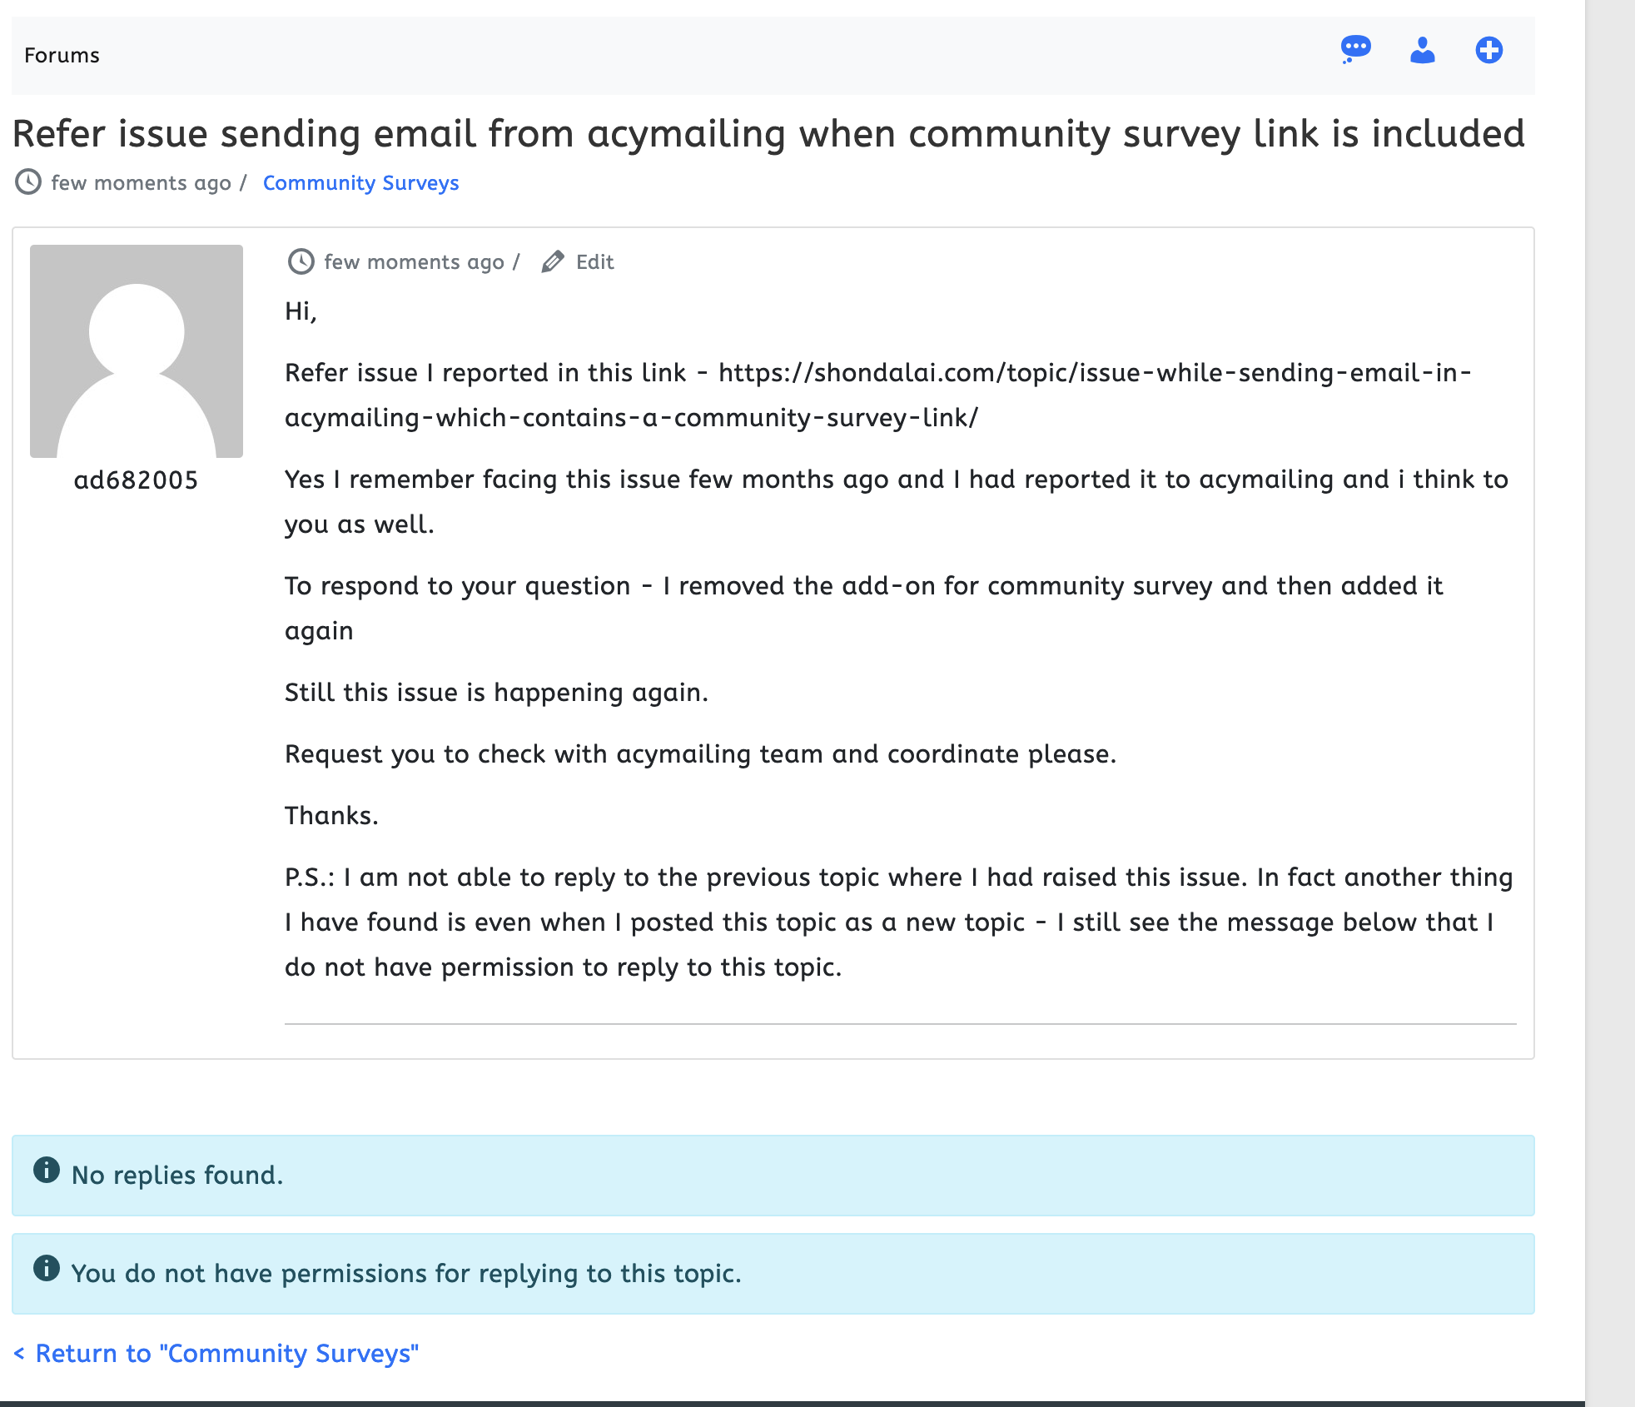Click the no permissions for replying banner
This screenshot has width=1635, height=1407.
[773, 1274]
